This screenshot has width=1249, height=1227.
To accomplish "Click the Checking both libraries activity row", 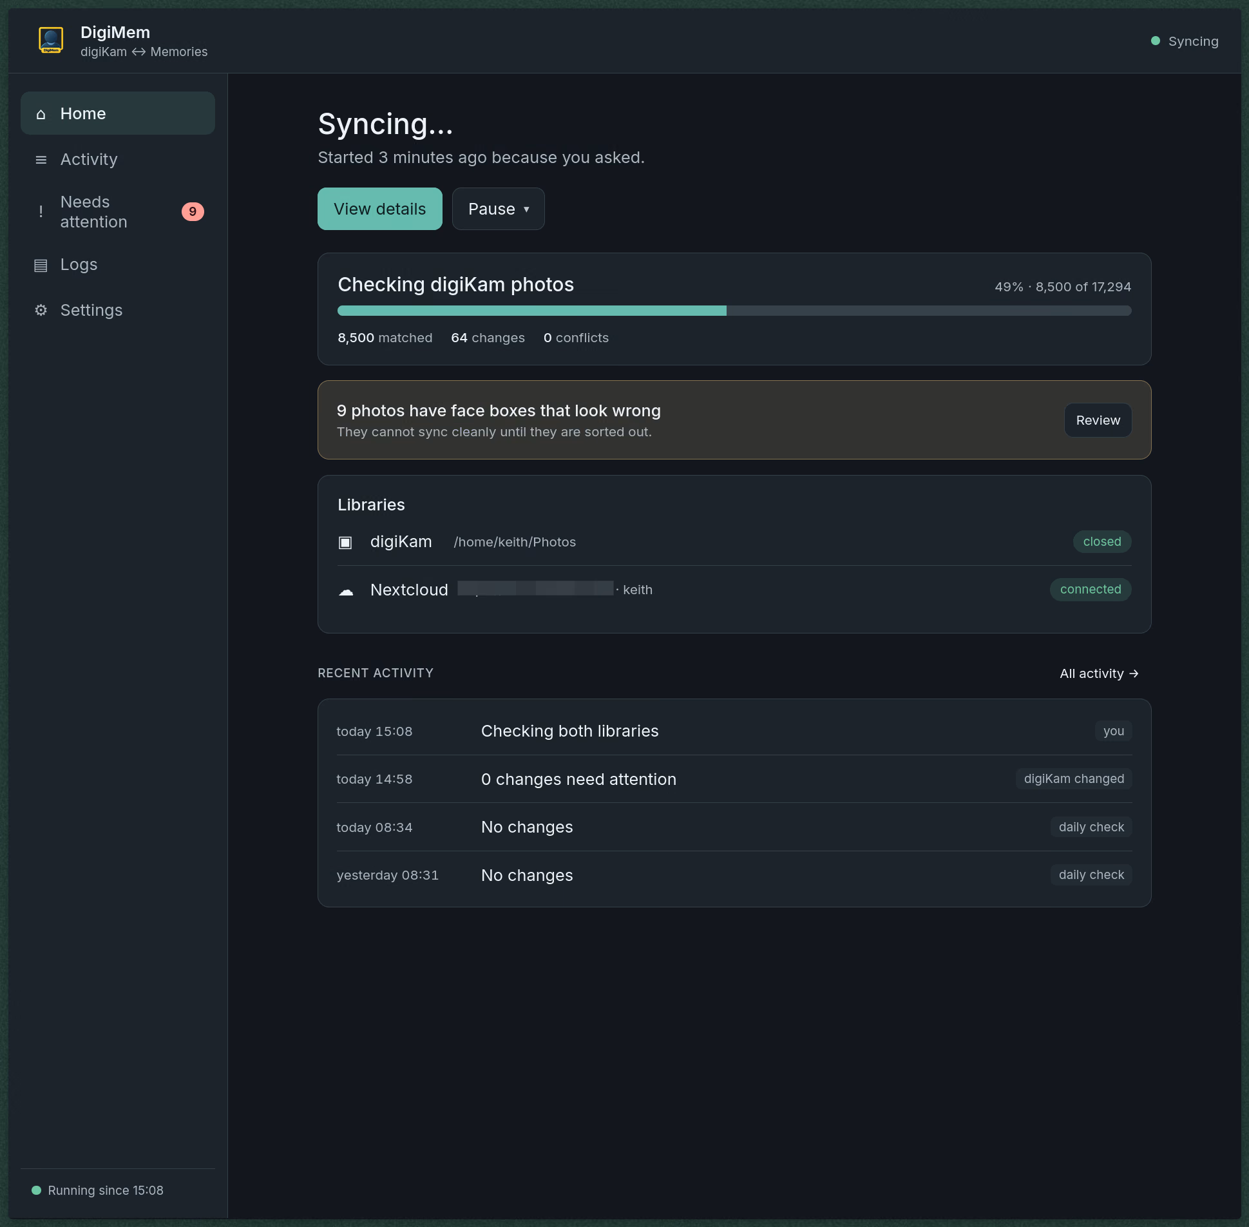I will (734, 731).
